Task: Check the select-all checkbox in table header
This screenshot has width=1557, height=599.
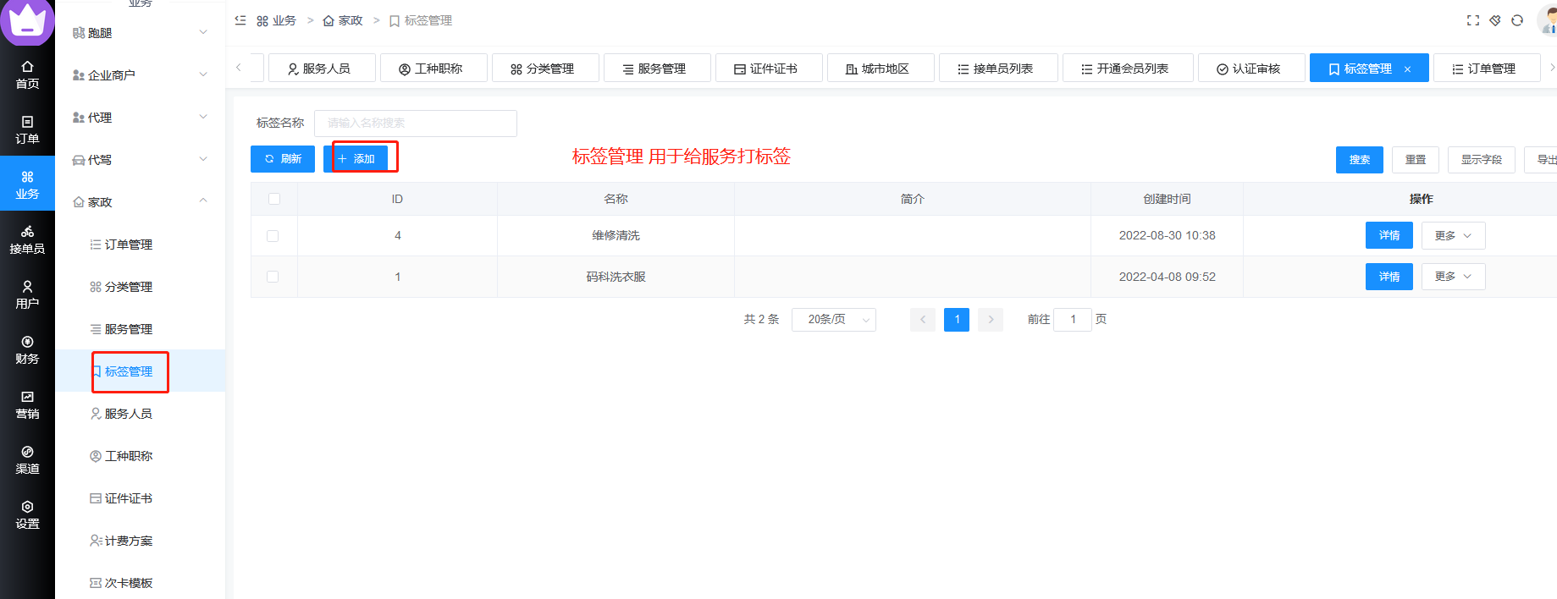Action: point(273,199)
